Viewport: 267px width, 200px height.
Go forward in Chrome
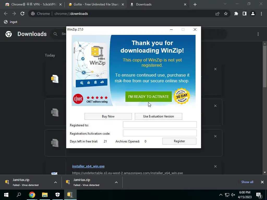14,14
